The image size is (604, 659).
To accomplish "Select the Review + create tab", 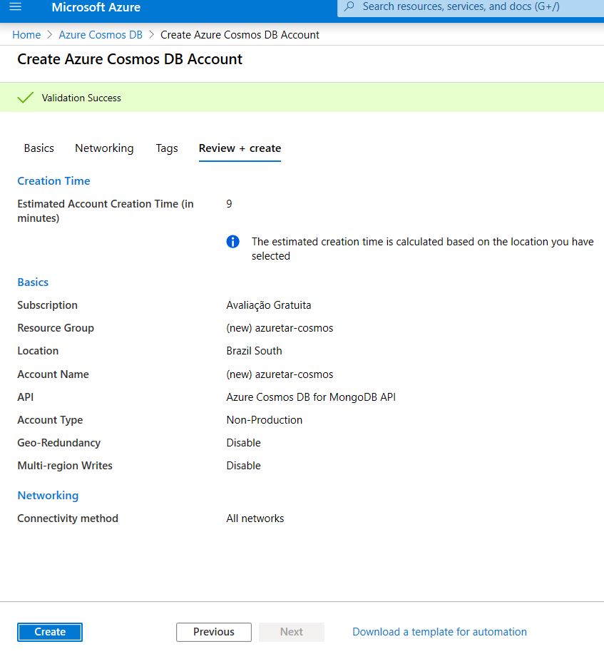I will (240, 148).
